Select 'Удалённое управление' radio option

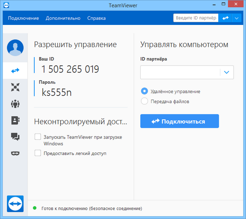click(145, 91)
